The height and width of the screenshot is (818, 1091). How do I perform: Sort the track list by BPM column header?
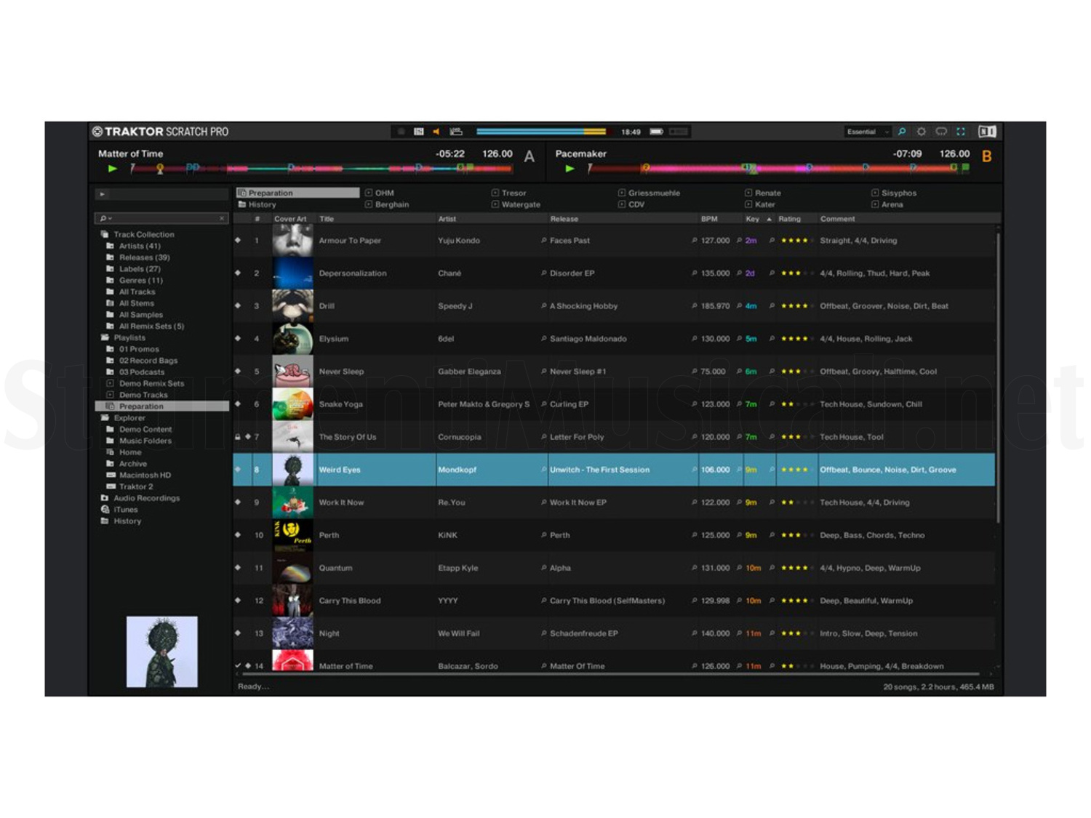(709, 219)
